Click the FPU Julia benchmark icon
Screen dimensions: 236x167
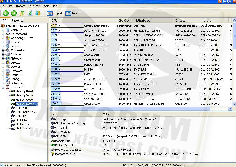click(13, 120)
